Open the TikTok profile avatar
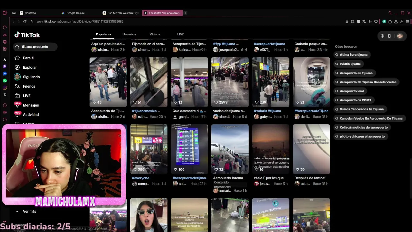The height and width of the screenshot is (232, 412). (400, 36)
